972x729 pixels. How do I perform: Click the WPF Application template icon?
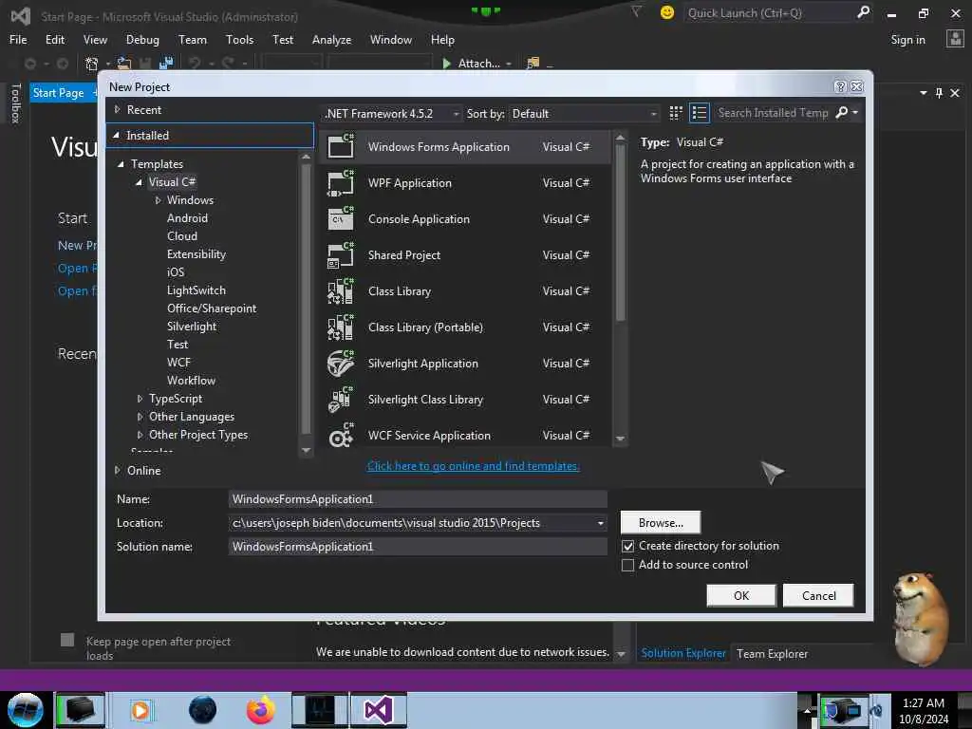pos(341,183)
